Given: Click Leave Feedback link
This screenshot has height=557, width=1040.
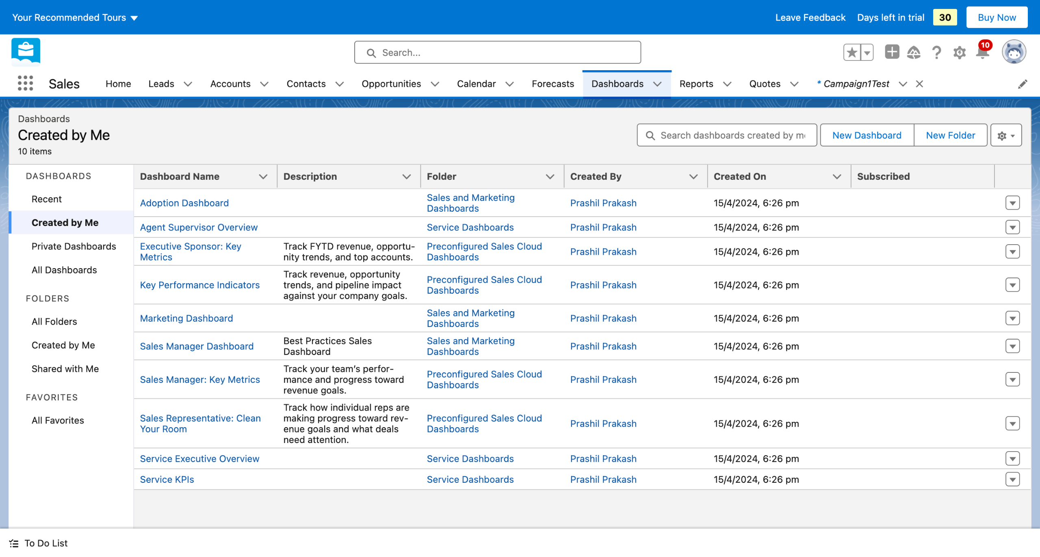Looking at the screenshot, I should click(x=810, y=17).
